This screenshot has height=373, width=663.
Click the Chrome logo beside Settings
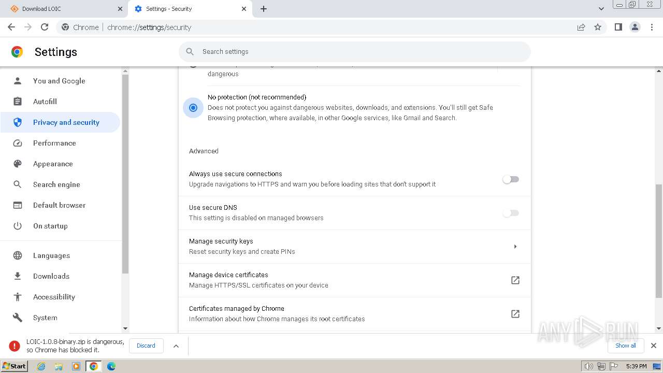tap(17, 52)
